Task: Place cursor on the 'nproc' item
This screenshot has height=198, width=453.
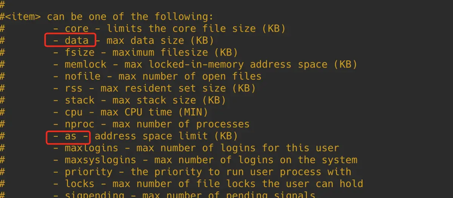Action: coord(80,124)
